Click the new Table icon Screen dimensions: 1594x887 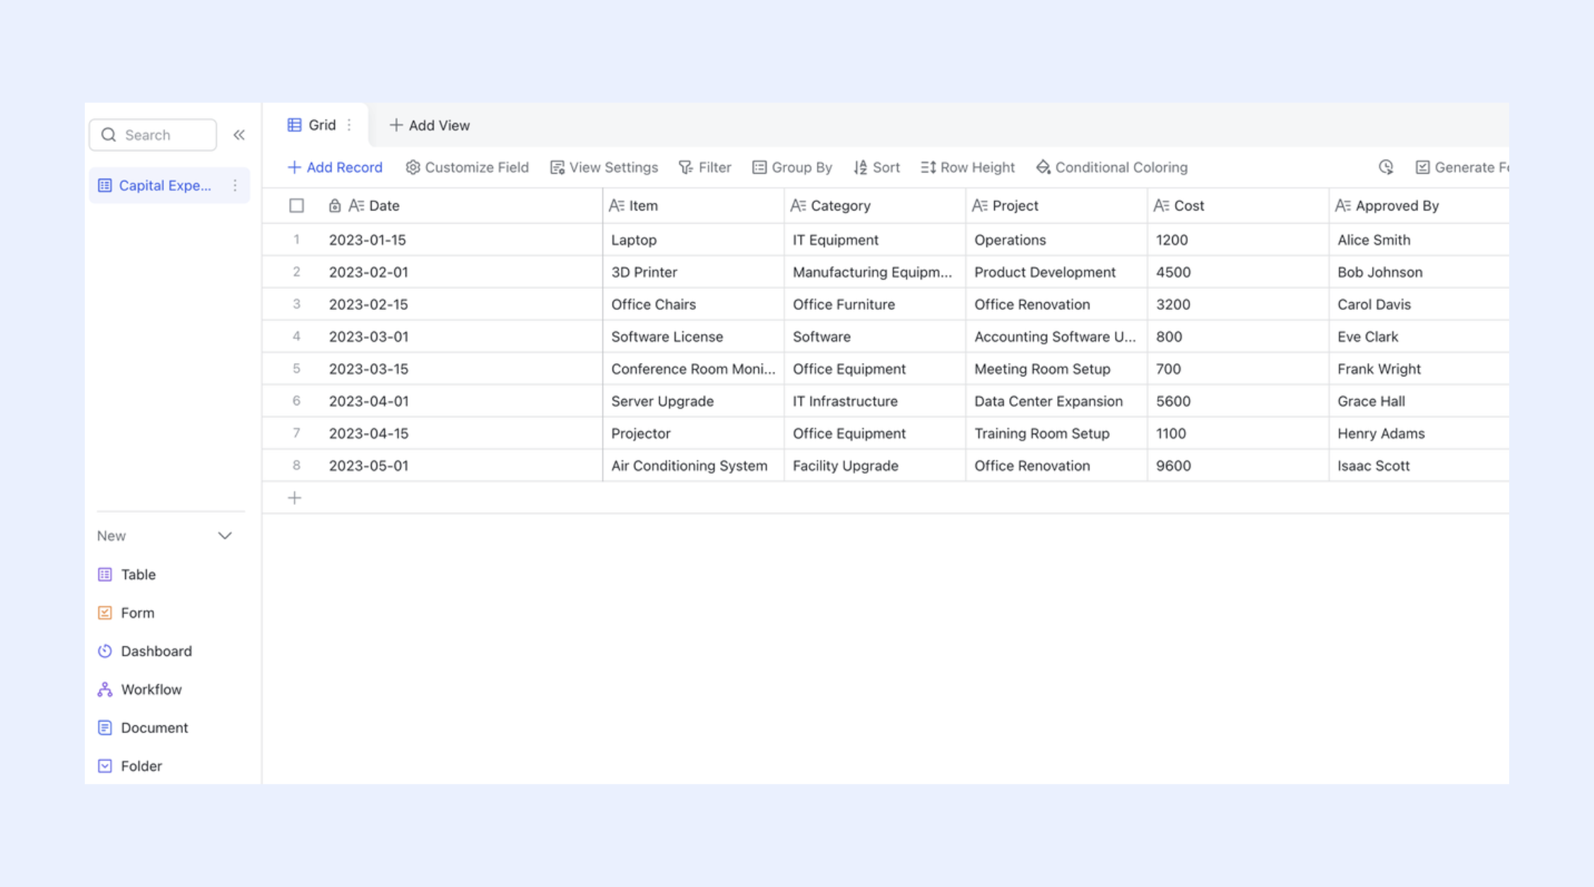[x=105, y=574]
